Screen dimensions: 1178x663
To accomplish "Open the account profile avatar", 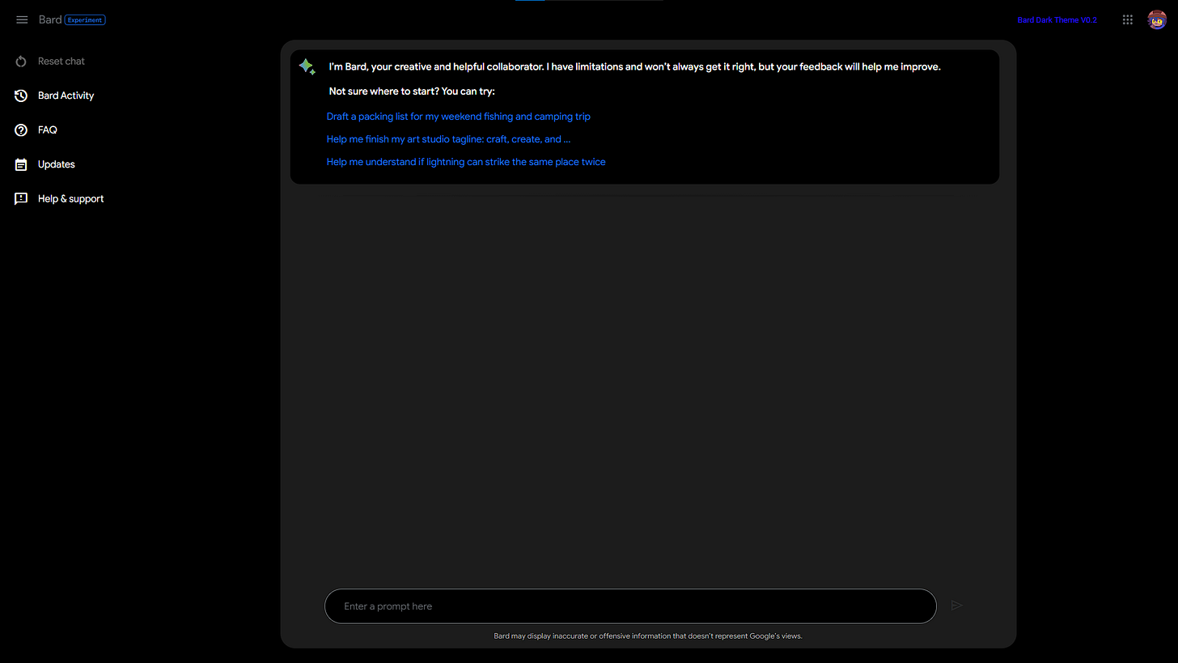I will (x=1157, y=19).
